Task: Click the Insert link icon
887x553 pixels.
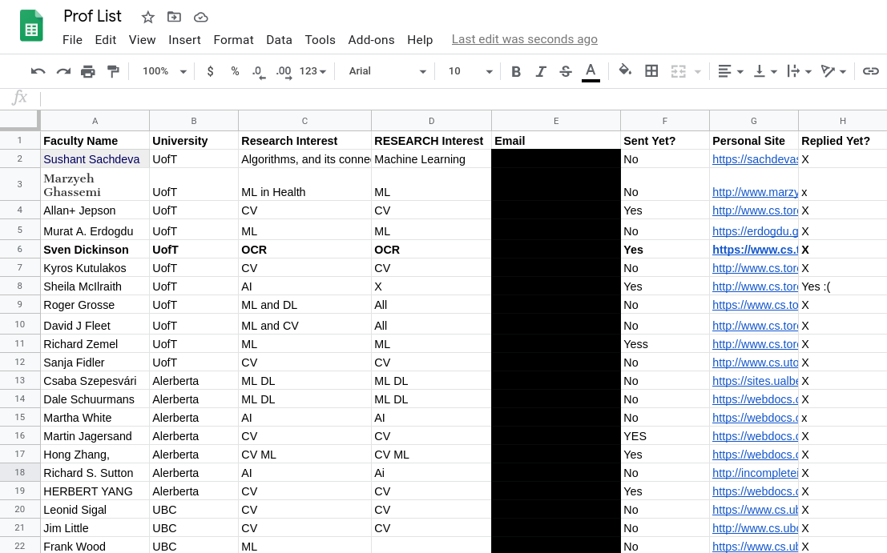Action: pyautogui.click(x=870, y=71)
